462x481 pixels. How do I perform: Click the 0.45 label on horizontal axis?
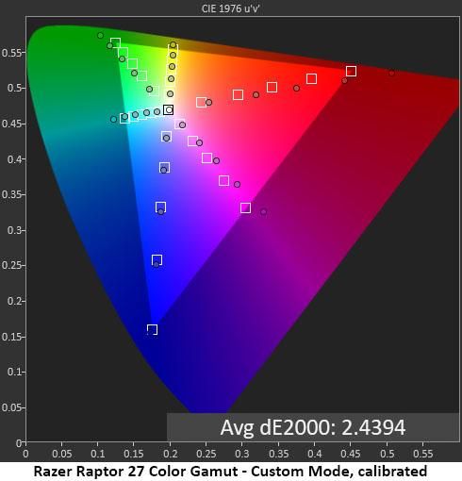coord(351,454)
